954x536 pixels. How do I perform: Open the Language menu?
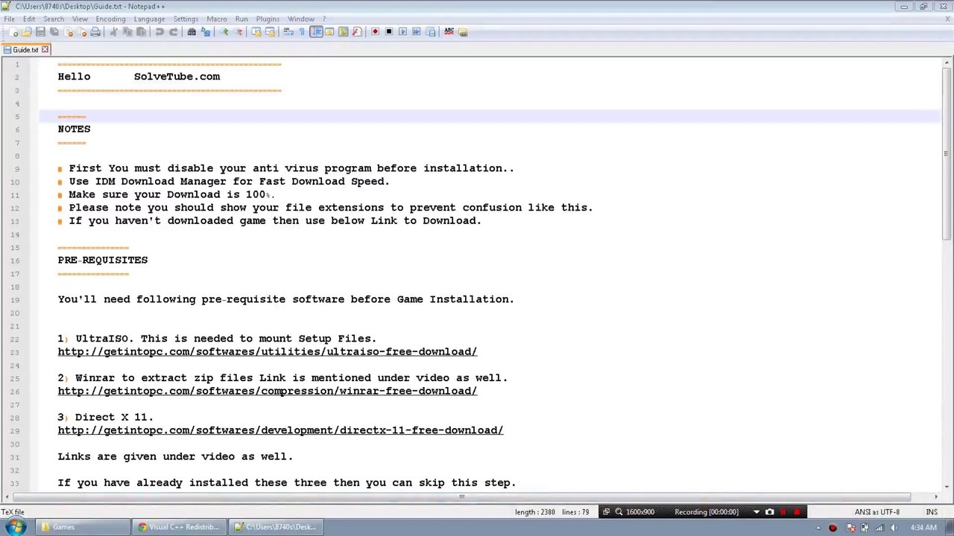click(149, 19)
